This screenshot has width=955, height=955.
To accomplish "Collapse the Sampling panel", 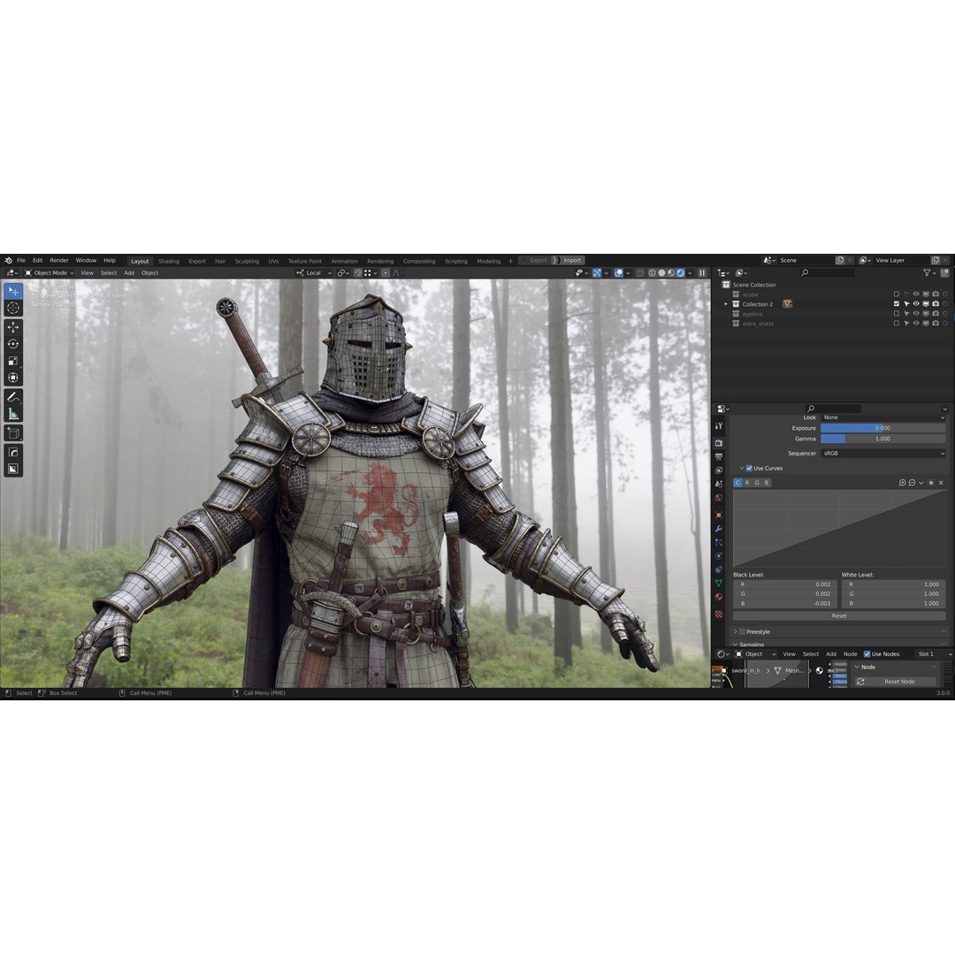I will pos(735,644).
